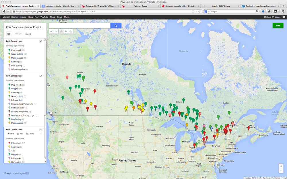The width and height of the screenshot is (287, 179).
Task: Uncheck the PoW Camps 2.csv layer
Action: [41, 76]
